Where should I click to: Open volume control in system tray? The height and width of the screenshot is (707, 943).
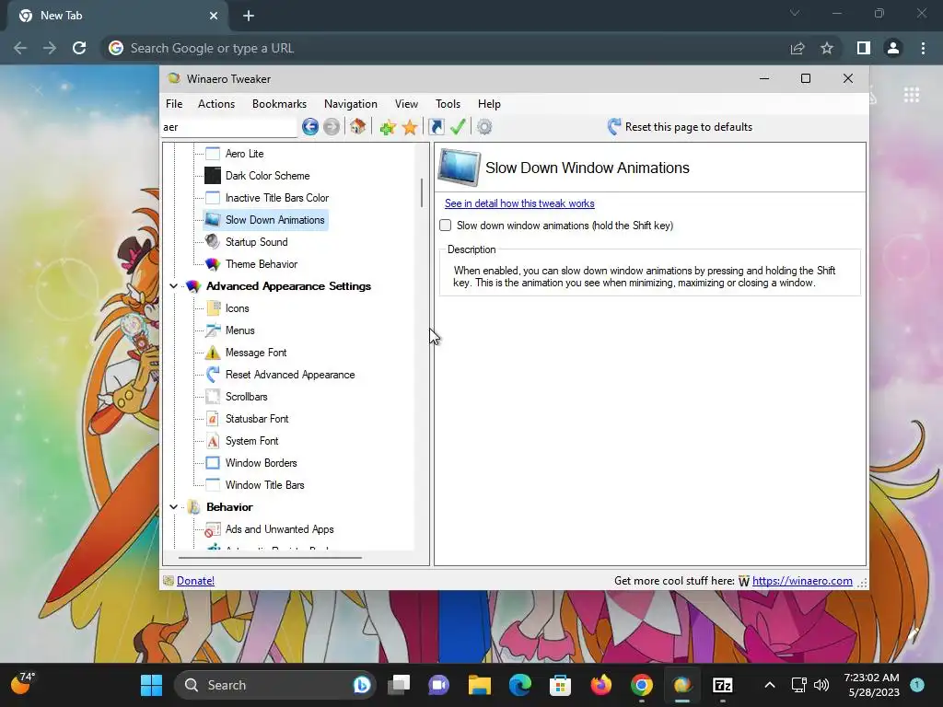click(821, 685)
